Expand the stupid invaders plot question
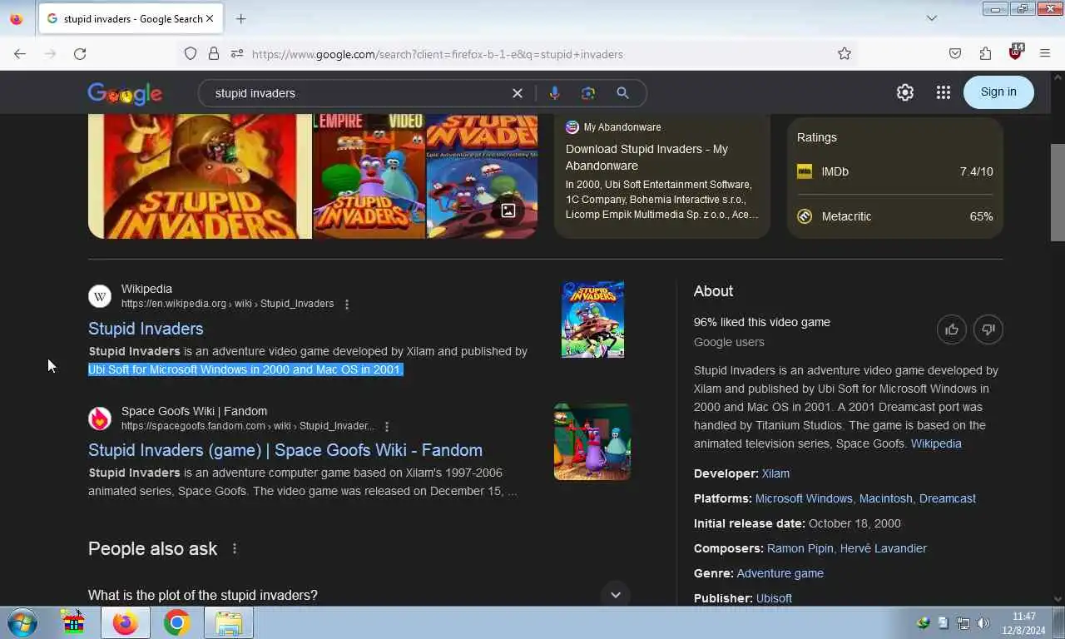The height and width of the screenshot is (639, 1065). click(359, 595)
